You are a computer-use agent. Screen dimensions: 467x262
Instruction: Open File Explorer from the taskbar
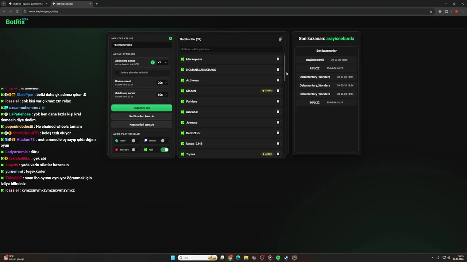[x=246, y=258]
